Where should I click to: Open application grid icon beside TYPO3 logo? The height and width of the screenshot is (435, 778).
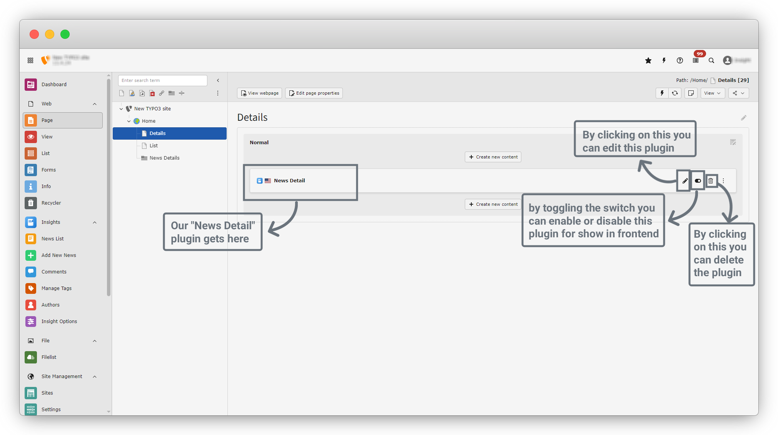coord(30,60)
